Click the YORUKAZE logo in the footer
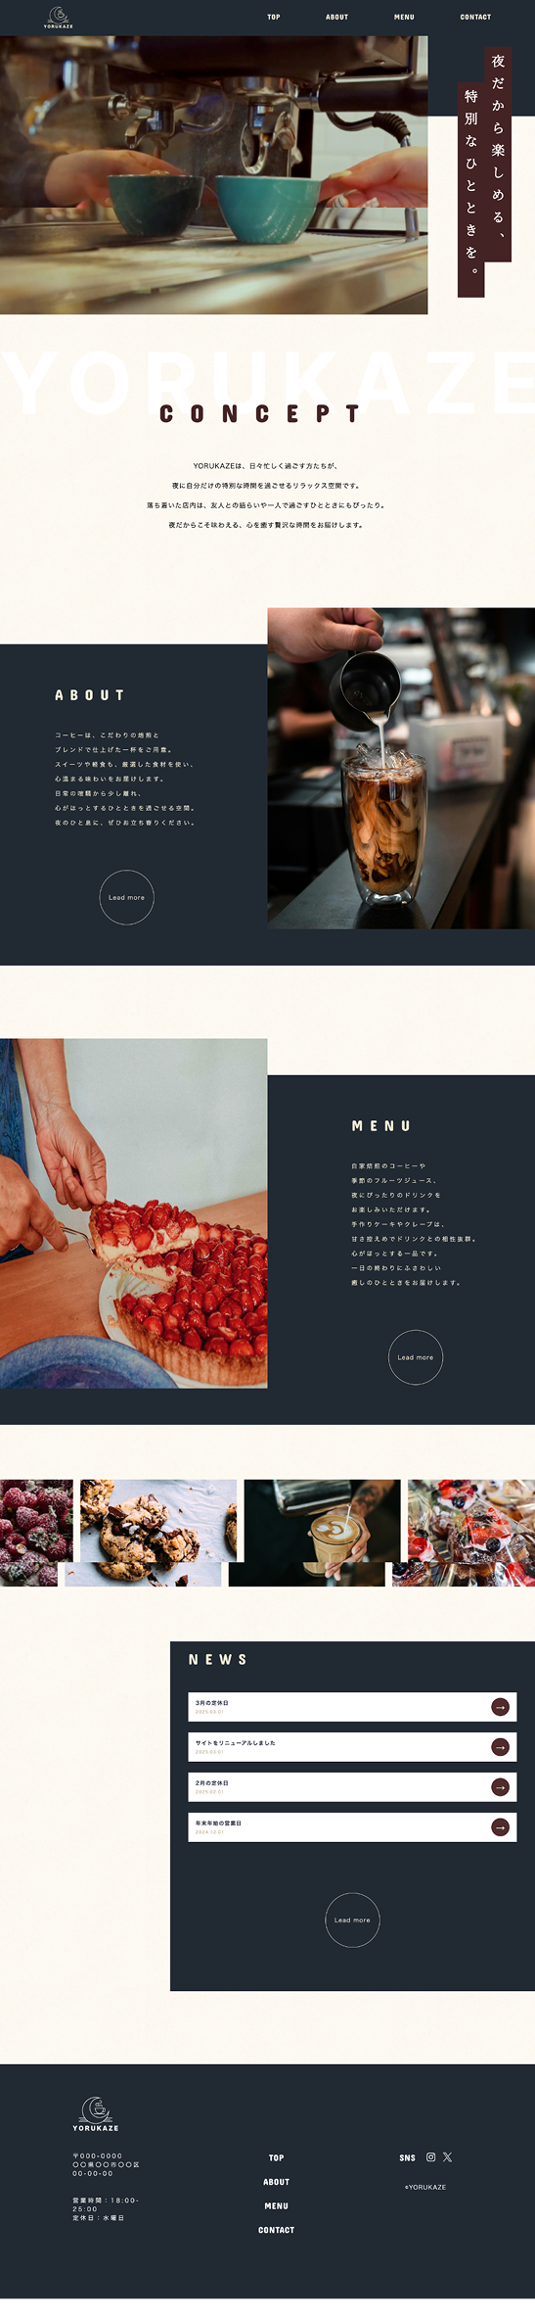This screenshot has height=2320, width=535. point(96,2114)
